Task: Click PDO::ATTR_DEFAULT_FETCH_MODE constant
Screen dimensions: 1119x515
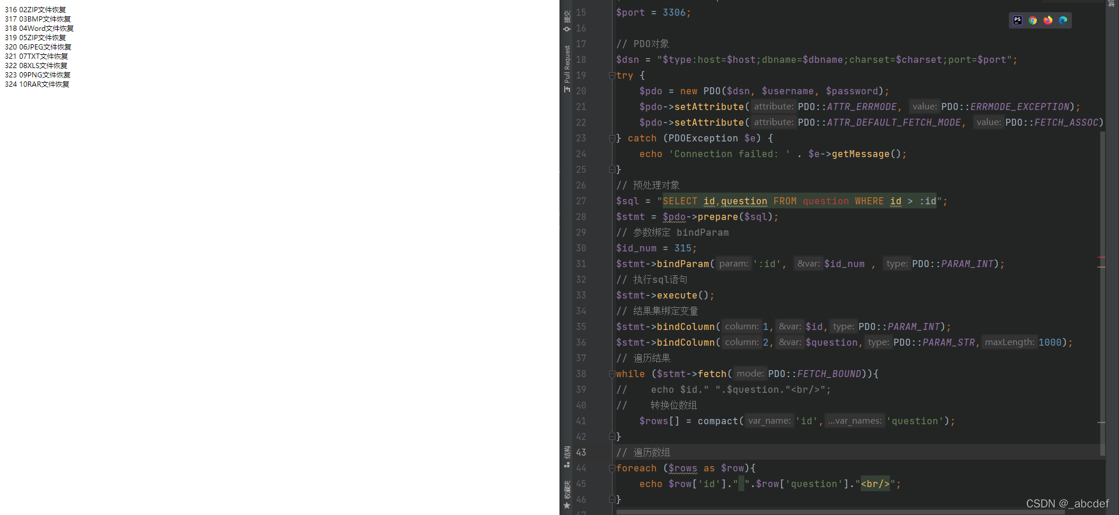Action: (x=879, y=123)
